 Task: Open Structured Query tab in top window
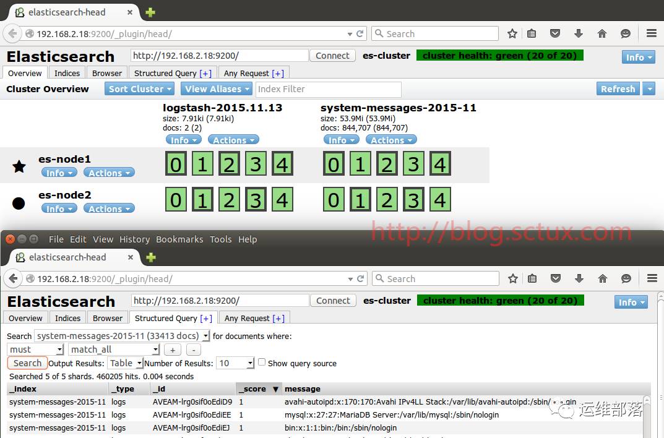coord(173,73)
